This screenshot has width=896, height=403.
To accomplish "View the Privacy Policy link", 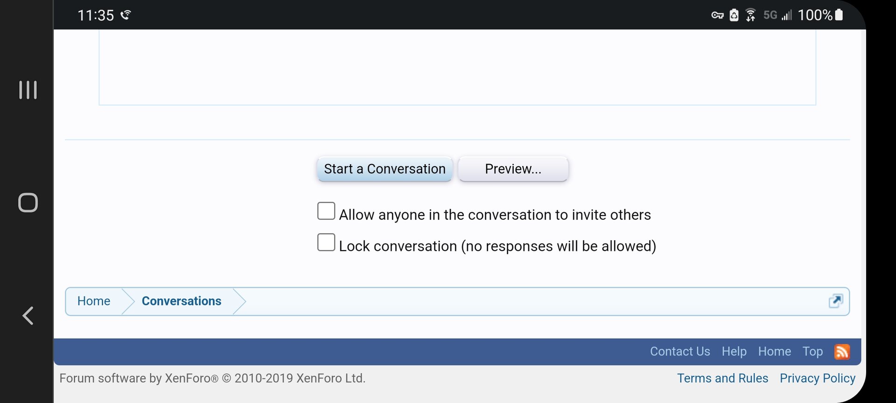I will point(818,378).
